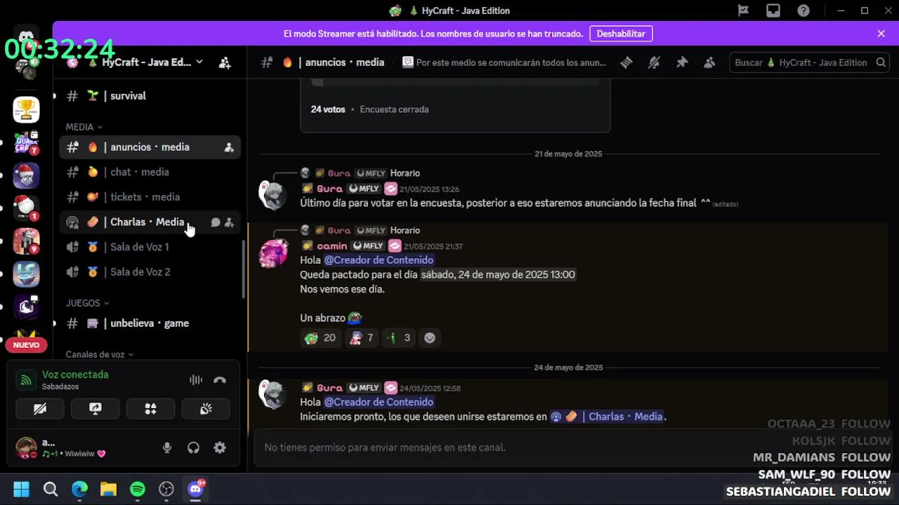Open Help question mark icon
899x505 pixels.
pos(803,11)
